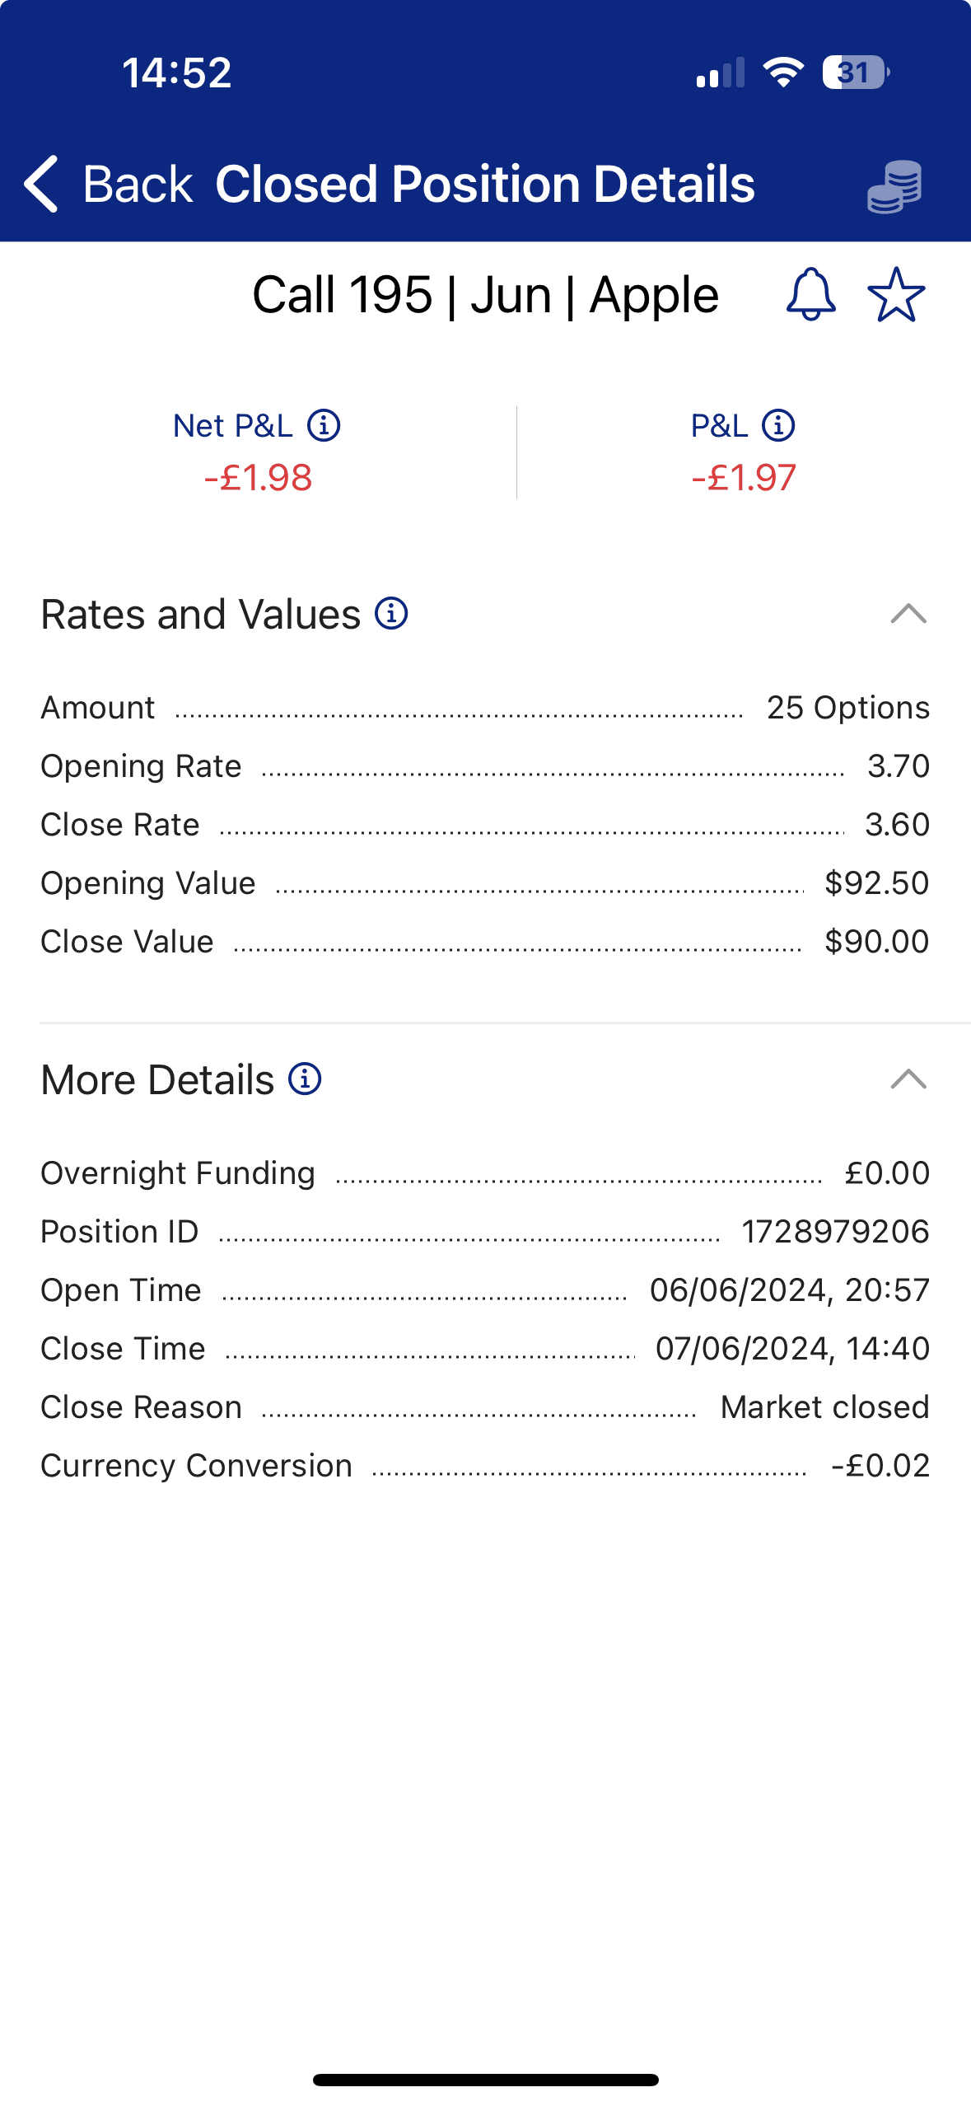The width and height of the screenshot is (971, 2106).
Task: Tap the battery indicator in status bar
Action: click(855, 73)
